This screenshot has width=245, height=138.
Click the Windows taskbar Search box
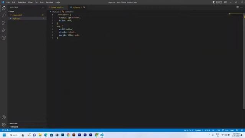click(x=14, y=135)
